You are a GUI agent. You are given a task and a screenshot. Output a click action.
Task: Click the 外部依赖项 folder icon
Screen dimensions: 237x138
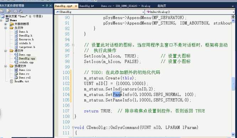point(11,24)
